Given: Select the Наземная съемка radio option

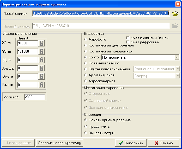Looking at the screenshot, I should tap(86, 63).
